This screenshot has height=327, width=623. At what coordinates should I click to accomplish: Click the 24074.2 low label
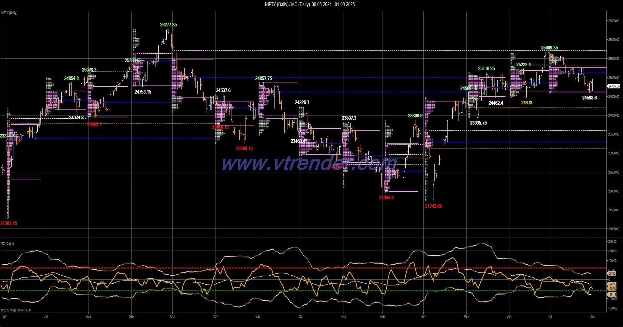76,118
